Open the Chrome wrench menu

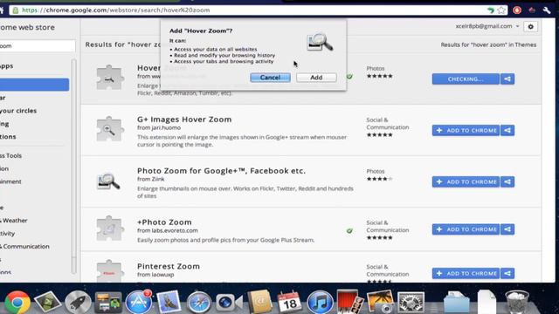[547, 10]
